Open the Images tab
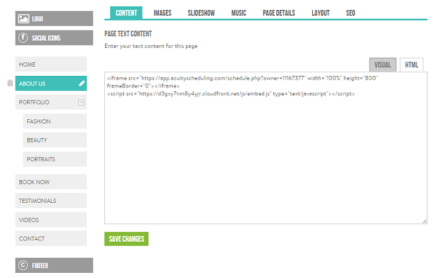This screenshot has width=443, height=278. point(162,13)
